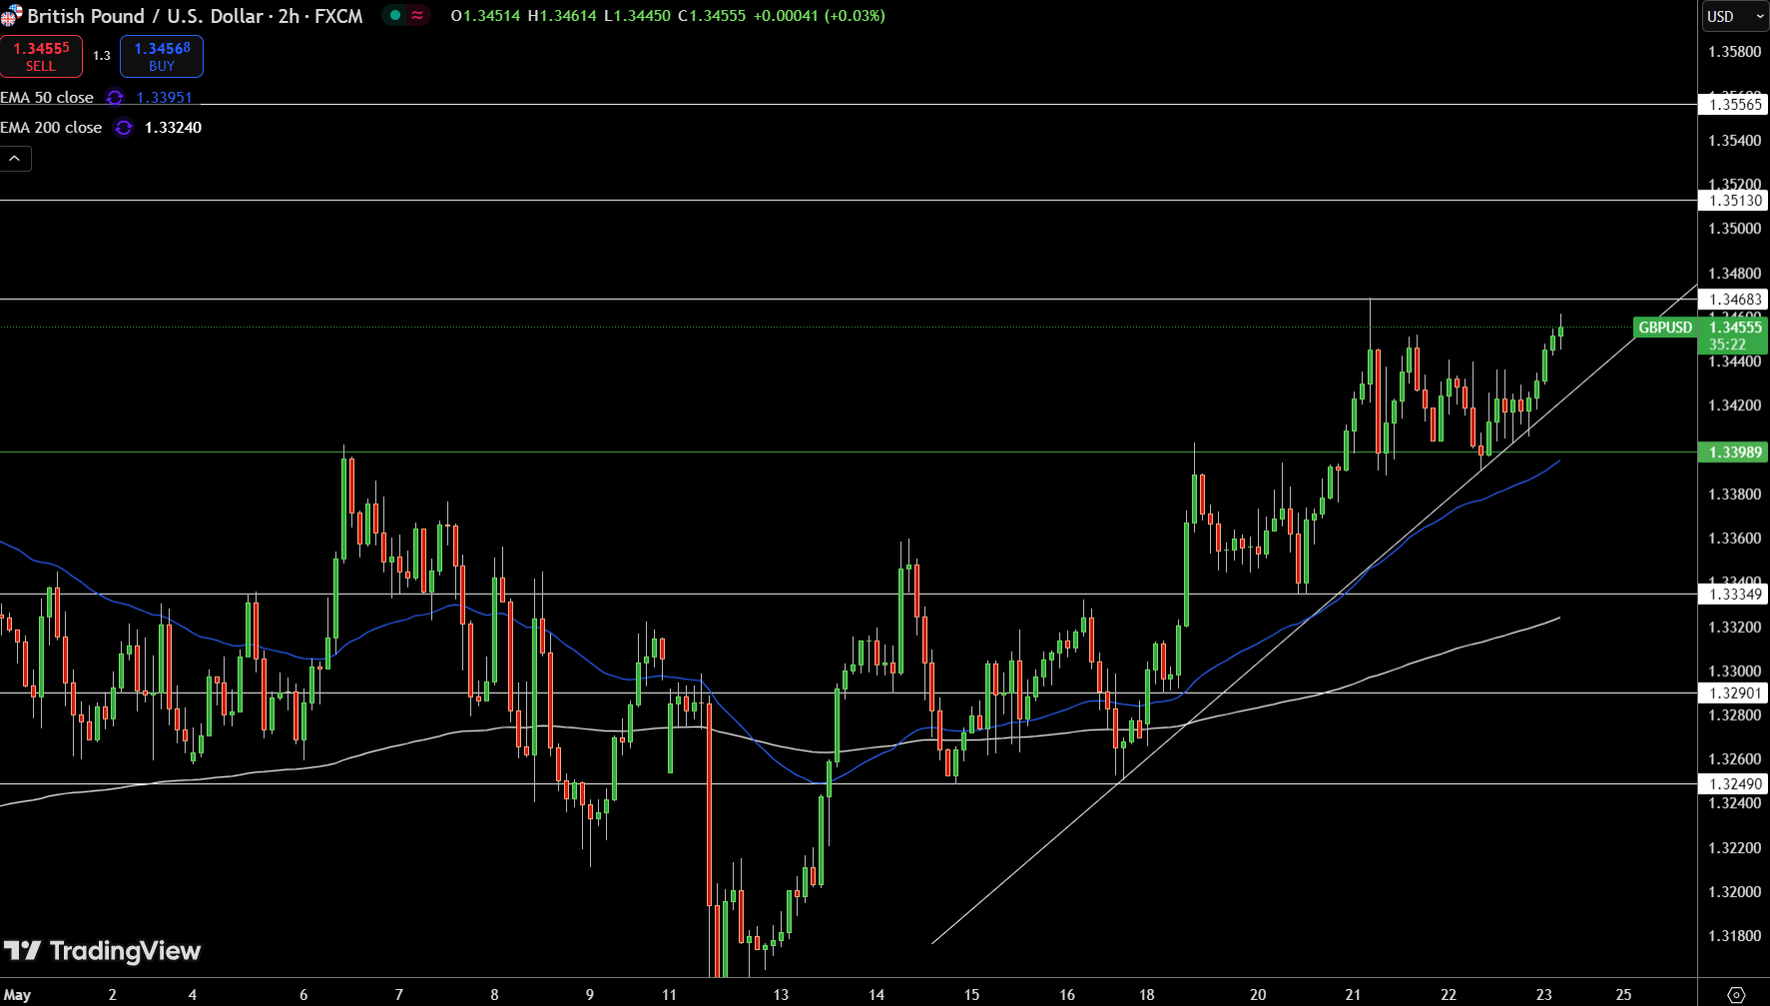Select horizontal line price label 1.32901
The image size is (1770, 1006).
click(x=1735, y=693)
